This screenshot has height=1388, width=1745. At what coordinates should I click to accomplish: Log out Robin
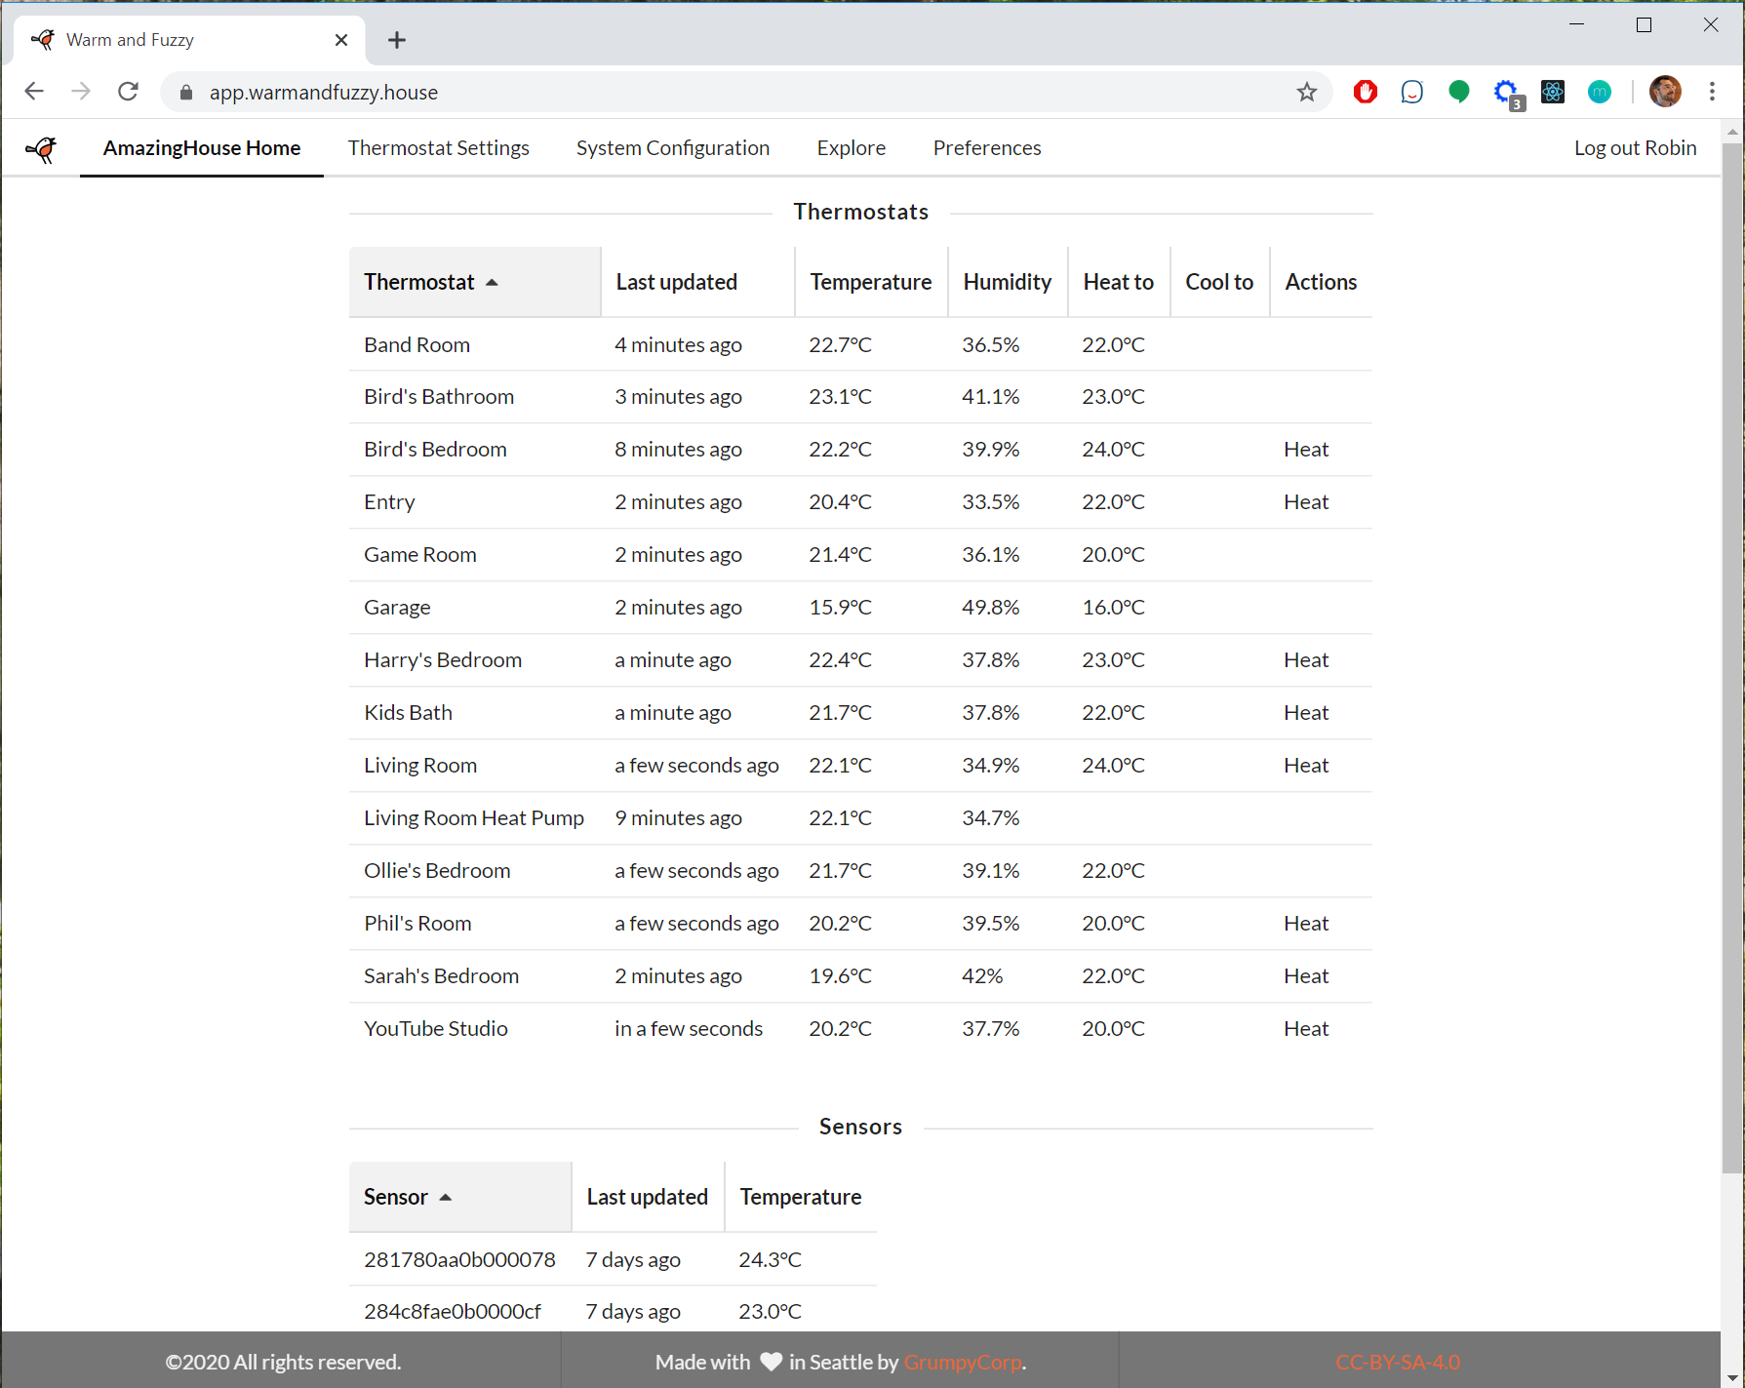(1635, 148)
